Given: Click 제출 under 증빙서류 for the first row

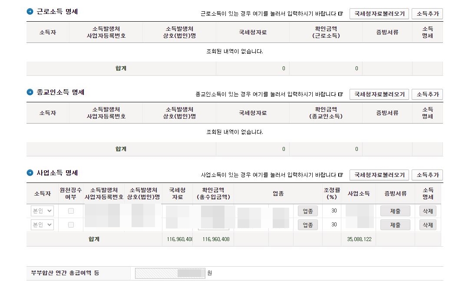Looking at the screenshot, I should pos(395,211).
